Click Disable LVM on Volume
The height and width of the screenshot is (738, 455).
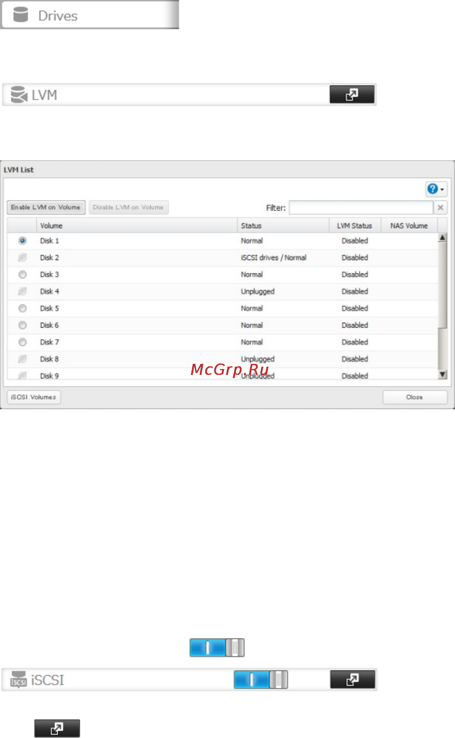128,207
